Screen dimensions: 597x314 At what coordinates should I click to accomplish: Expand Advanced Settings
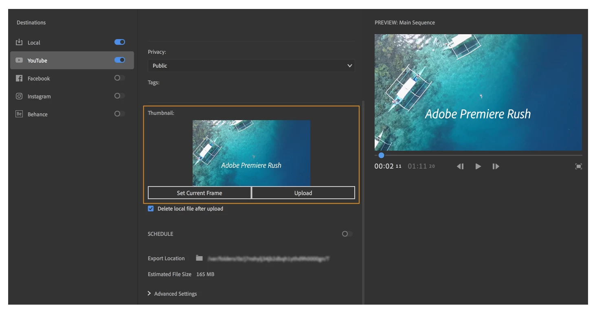(x=172, y=294)
